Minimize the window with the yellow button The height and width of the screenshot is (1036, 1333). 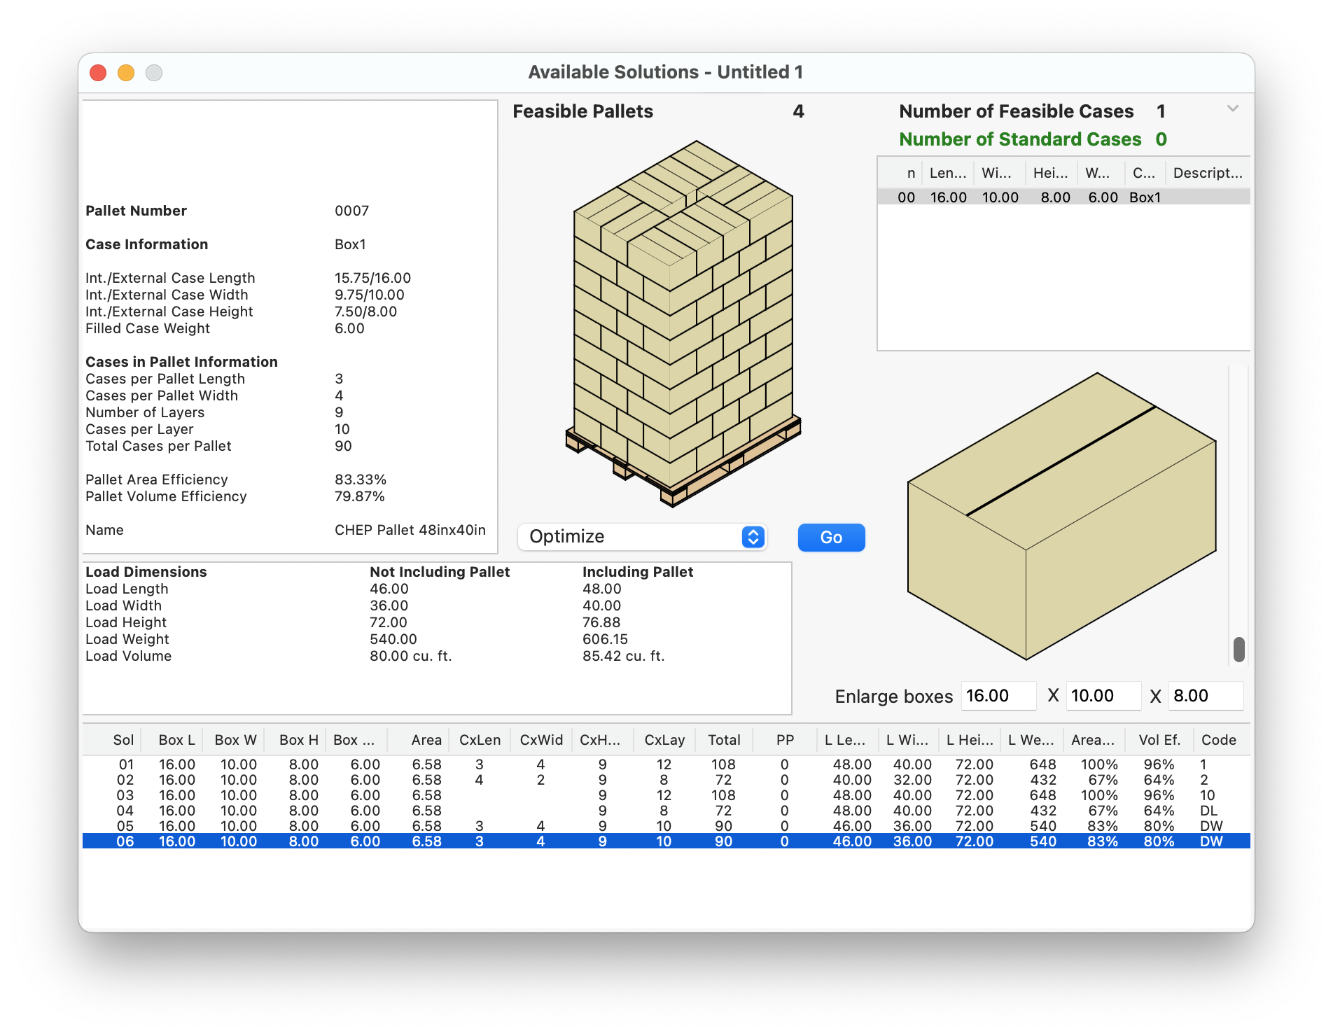click(x=126, y=73)
